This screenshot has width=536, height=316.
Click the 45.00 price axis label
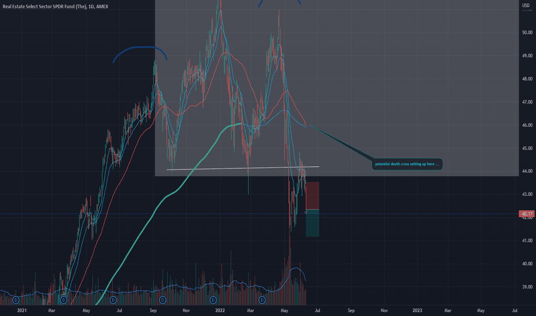(x=527, y=148)
